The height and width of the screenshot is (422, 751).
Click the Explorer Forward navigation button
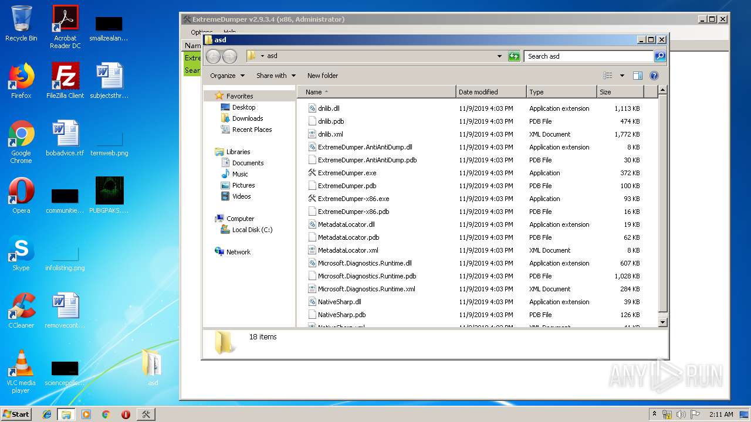click(229, 56)
